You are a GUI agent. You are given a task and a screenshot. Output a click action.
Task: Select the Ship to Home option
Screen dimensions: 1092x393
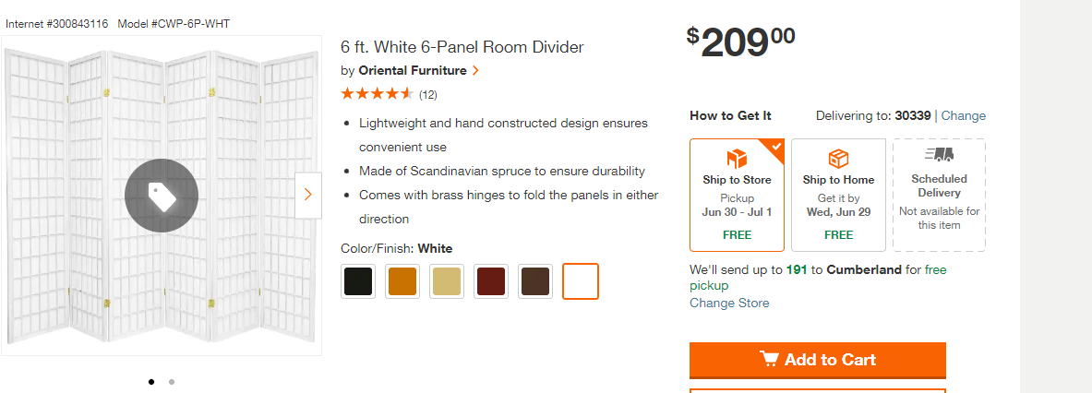(x=838, y=195)
